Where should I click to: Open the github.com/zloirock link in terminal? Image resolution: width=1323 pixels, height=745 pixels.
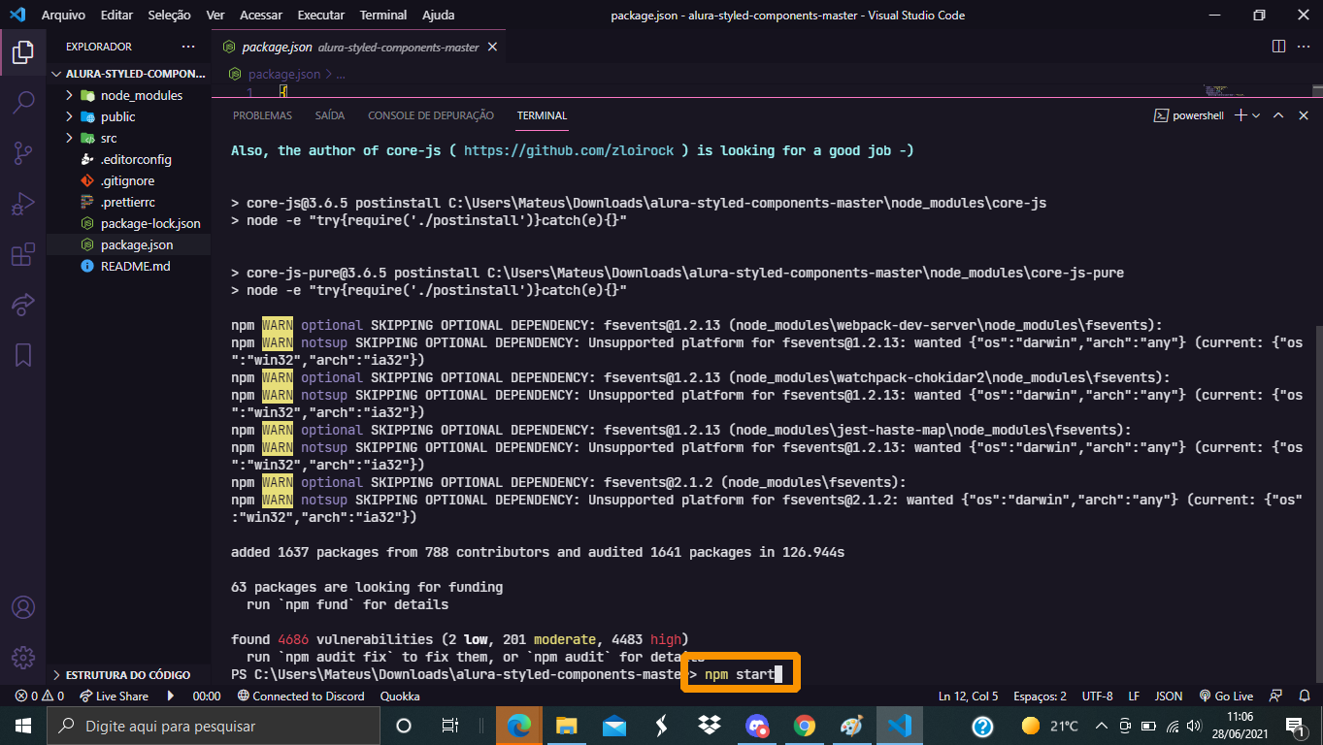coord(569,150)
